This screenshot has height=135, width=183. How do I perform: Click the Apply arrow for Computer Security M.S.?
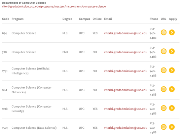pos(172,108)
